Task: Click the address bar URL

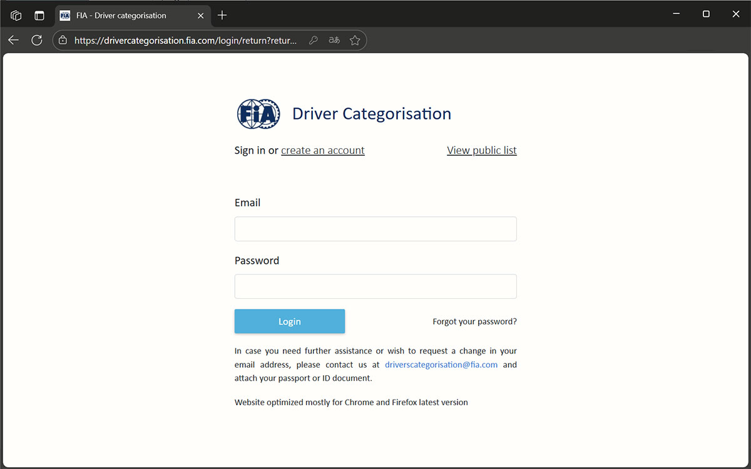Action: click(185, 40)
